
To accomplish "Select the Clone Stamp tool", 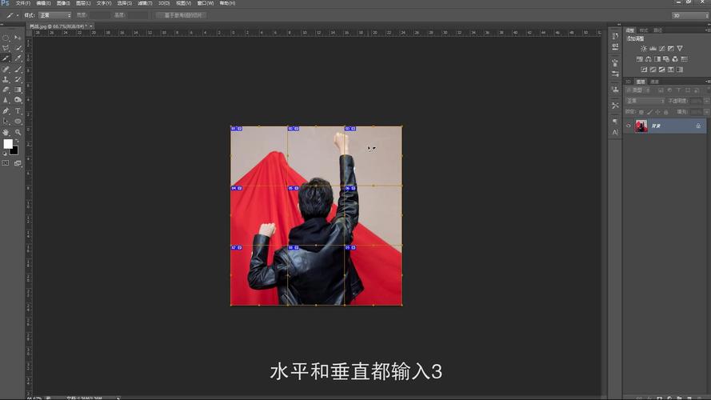I will coord(6,79).
